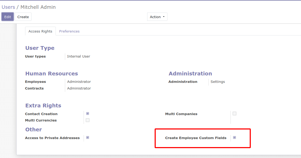Click the User Type section heading
This screenshot has width=301, height=158.
[x=40, y=48]
